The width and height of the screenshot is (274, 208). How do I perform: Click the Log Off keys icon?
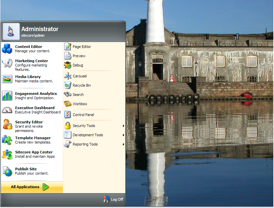(106, 199)
